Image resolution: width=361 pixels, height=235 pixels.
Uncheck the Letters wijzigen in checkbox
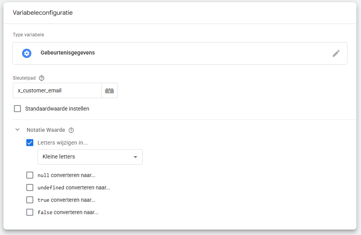pos(30,143)
